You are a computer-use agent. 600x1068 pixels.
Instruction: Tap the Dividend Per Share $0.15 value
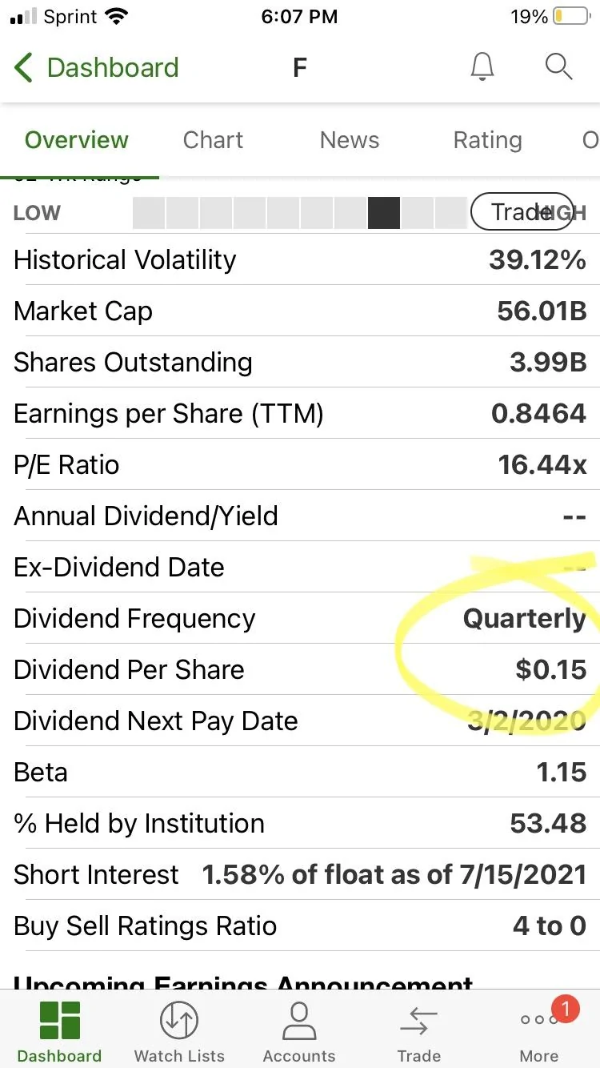(x=551, y=669)
